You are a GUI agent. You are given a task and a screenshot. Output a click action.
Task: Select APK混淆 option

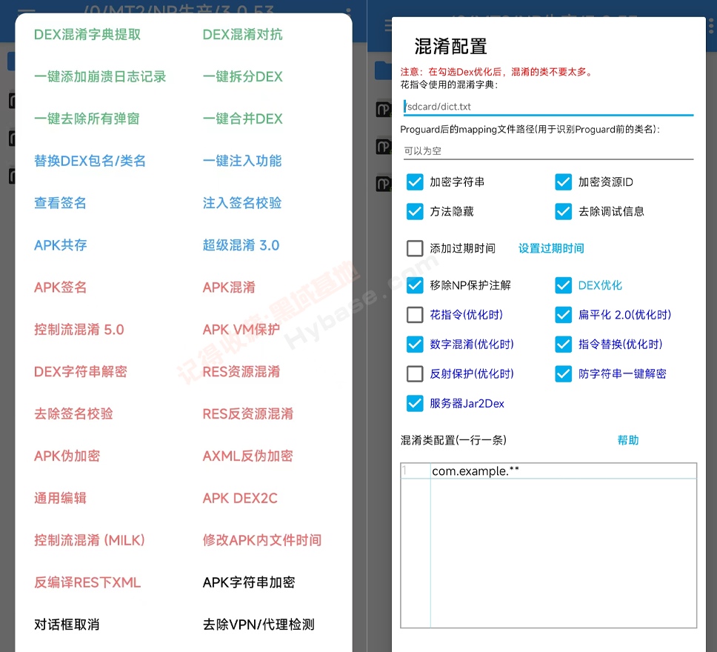tap(229, 287)
